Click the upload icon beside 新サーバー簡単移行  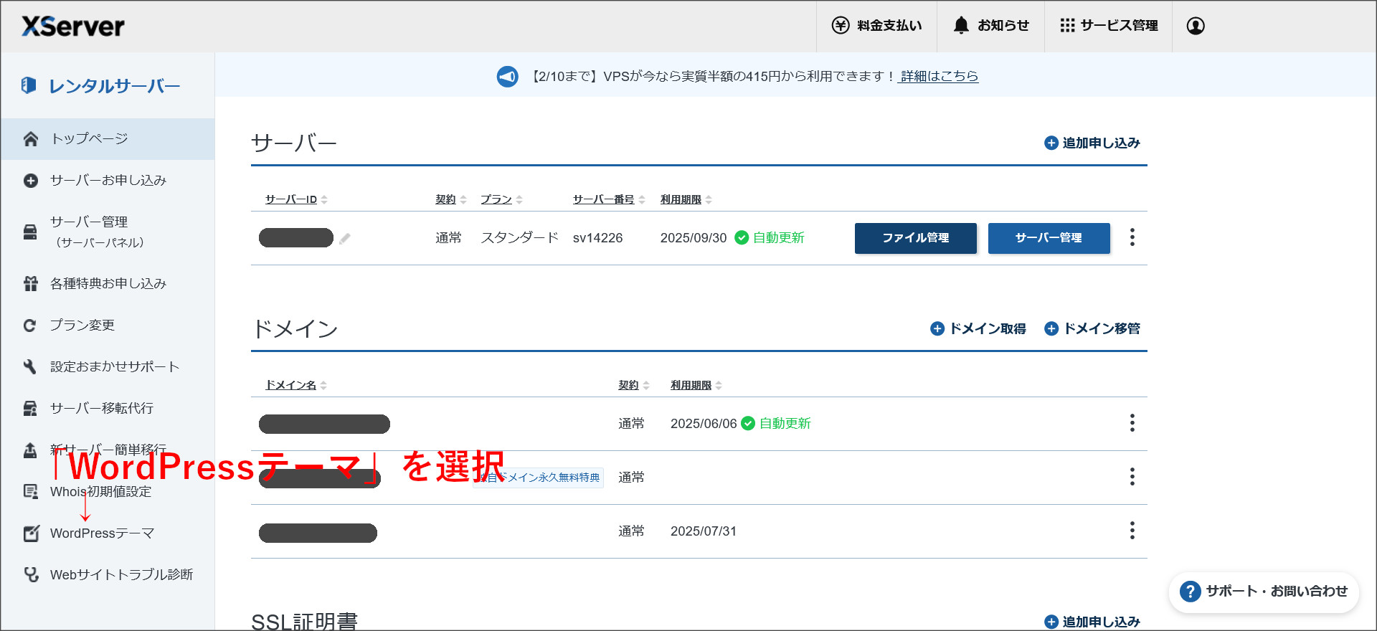[30, 450]
